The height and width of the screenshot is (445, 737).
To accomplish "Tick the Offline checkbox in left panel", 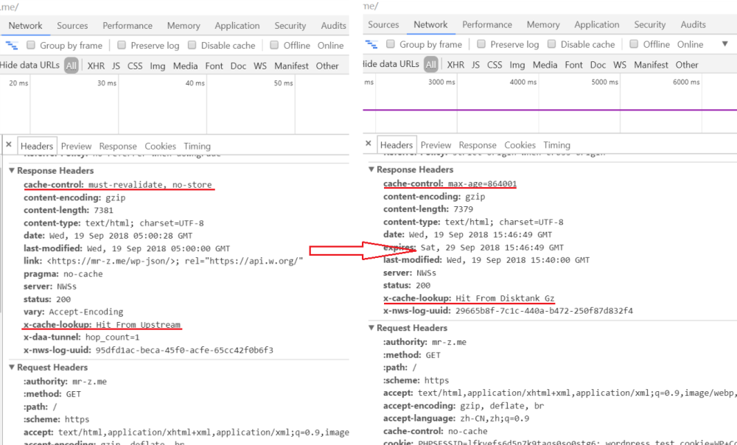I will coord(274,45).
